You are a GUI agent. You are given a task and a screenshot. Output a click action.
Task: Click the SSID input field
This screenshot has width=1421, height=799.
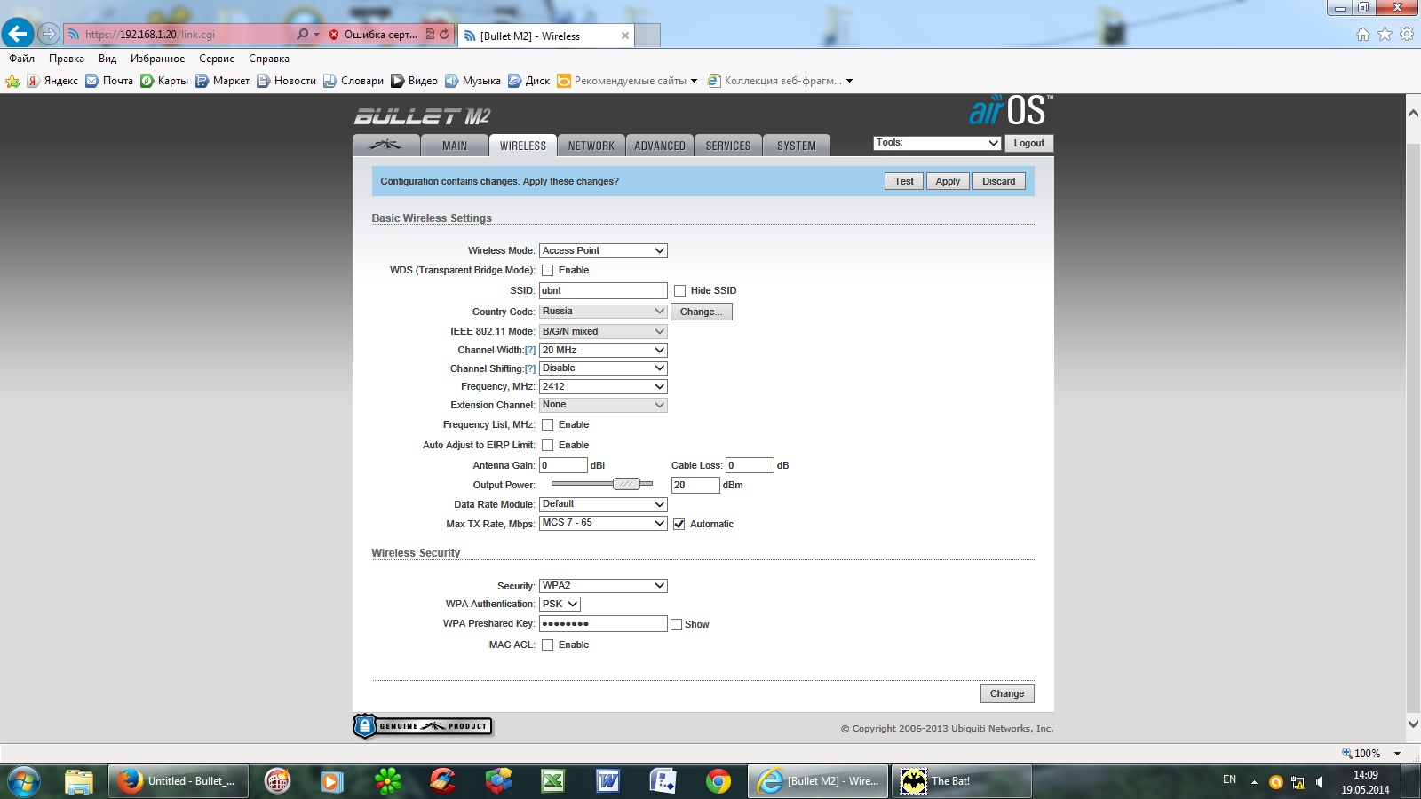pos(603,291)
